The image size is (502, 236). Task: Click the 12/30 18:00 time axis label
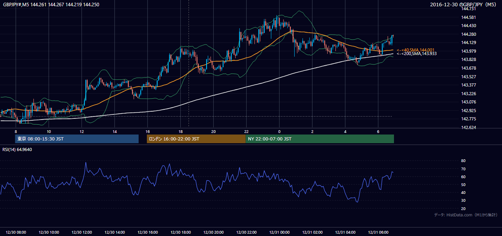[181, 232]
